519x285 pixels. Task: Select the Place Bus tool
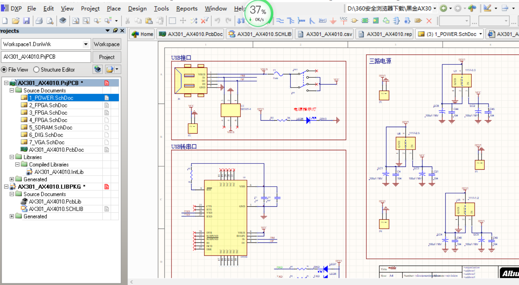coord(291,21)
